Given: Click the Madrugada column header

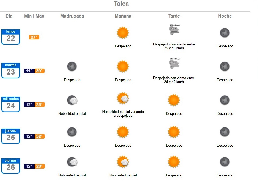Looking at the screenshot, I should click(x=72, y=16).
